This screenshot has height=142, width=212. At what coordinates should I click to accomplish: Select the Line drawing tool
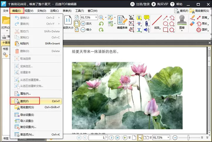pyautogui.click(x=157, y=20)
